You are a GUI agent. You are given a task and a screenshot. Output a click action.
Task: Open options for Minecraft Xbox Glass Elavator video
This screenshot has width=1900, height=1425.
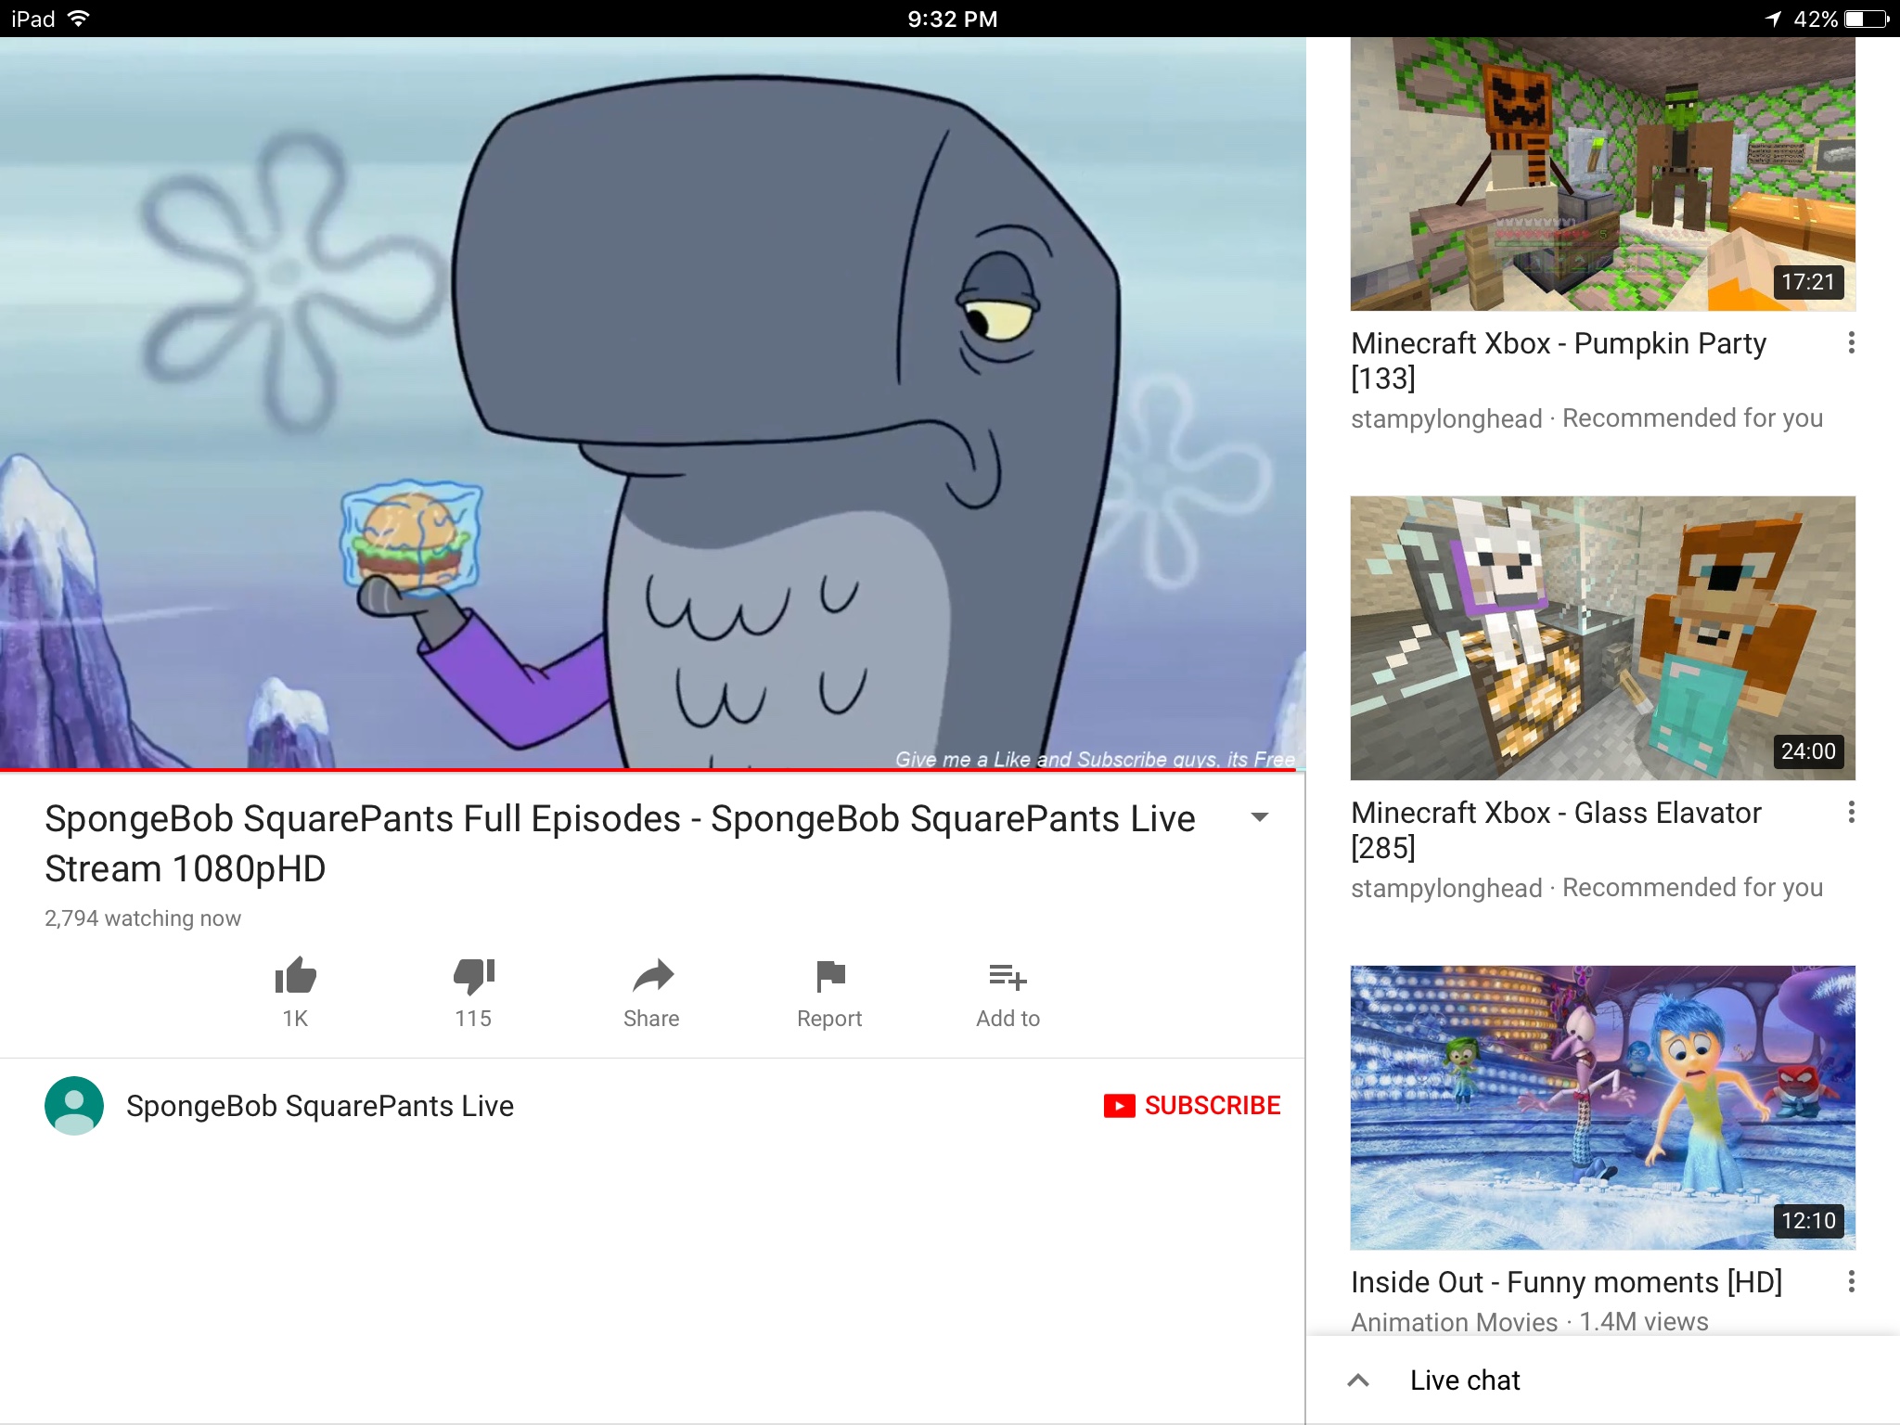coord(1851,813)
